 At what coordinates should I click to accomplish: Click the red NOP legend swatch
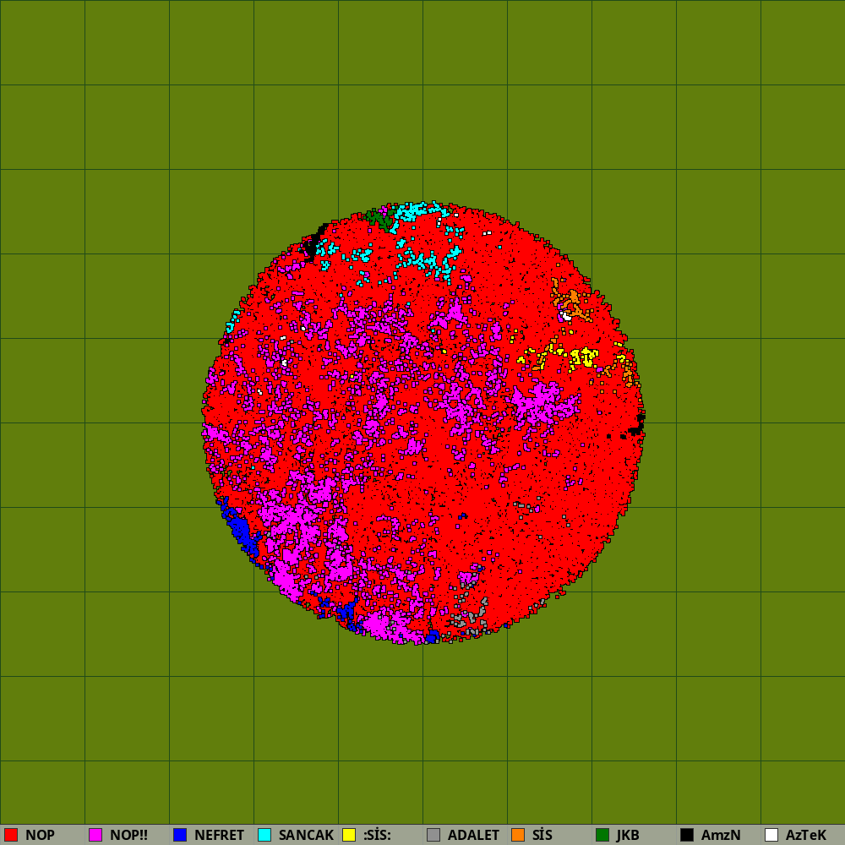point(11,835)
